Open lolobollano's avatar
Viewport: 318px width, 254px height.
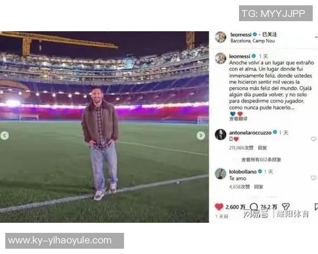tap(220, 174)
